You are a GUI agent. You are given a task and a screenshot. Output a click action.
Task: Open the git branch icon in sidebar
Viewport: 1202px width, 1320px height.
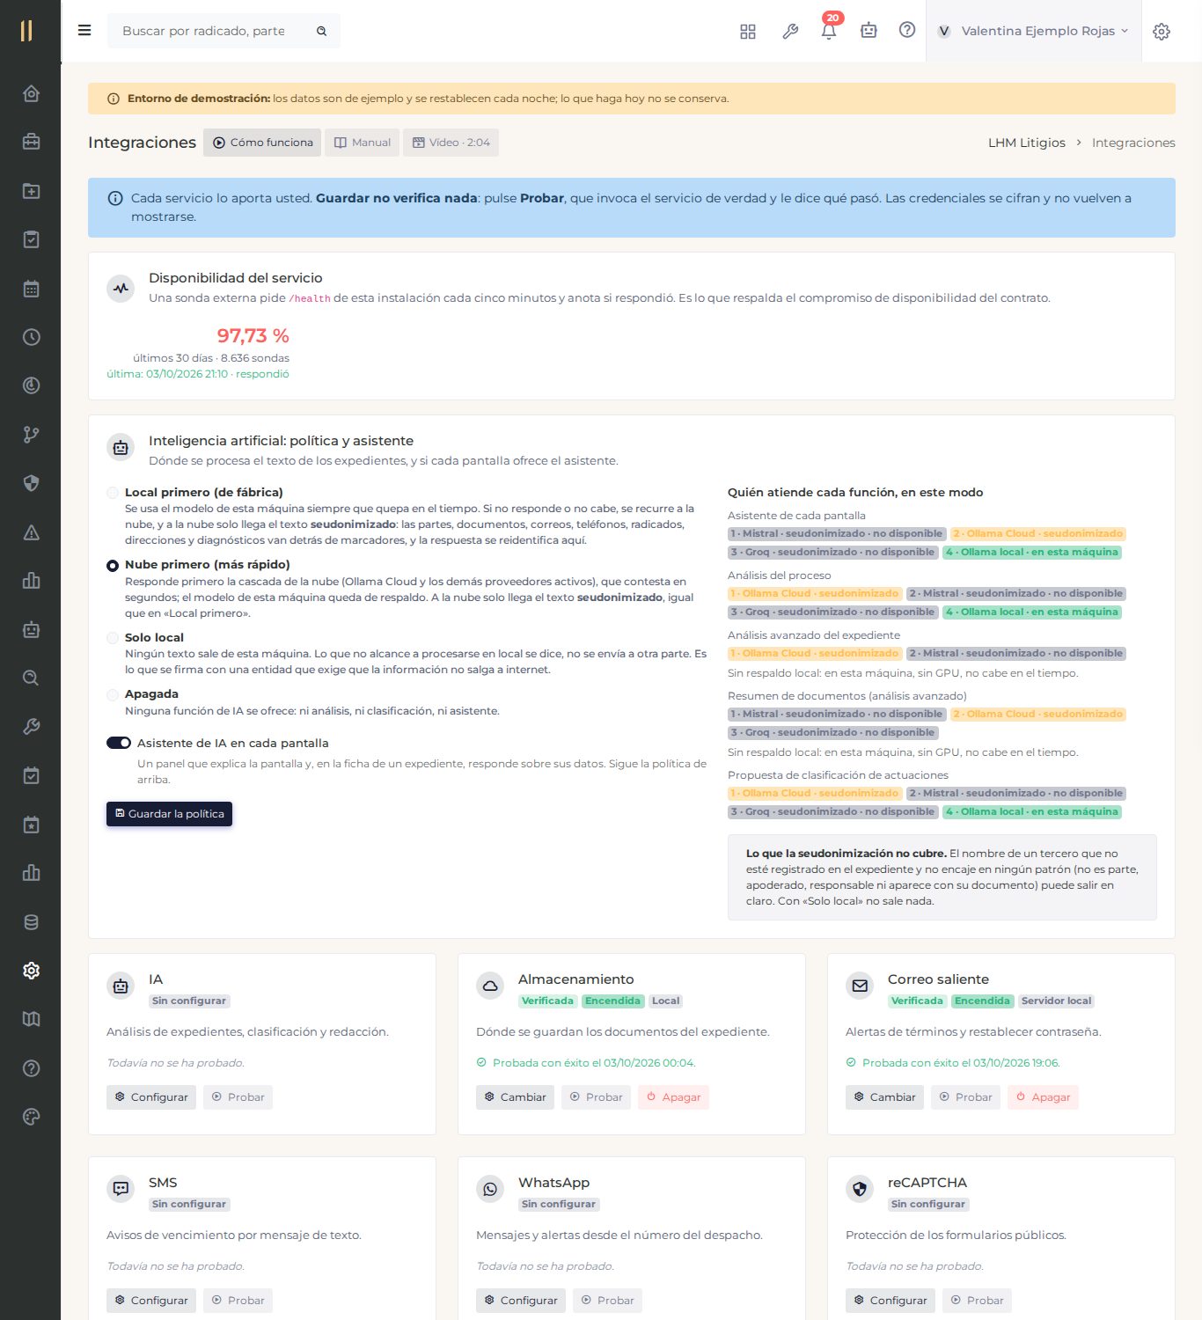point(31,435)
